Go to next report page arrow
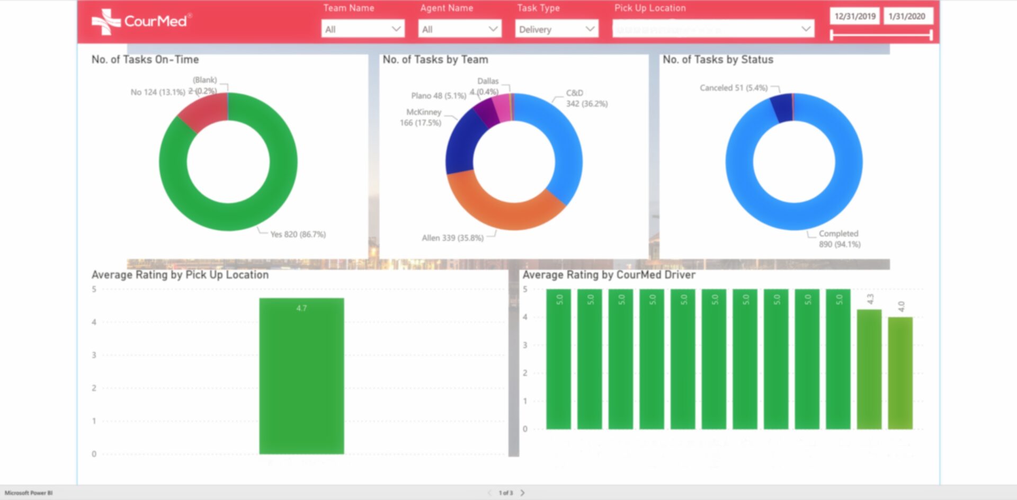 [522, 493]
